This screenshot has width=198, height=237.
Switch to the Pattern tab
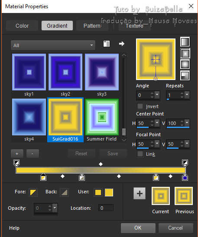(x=92, y=26)
